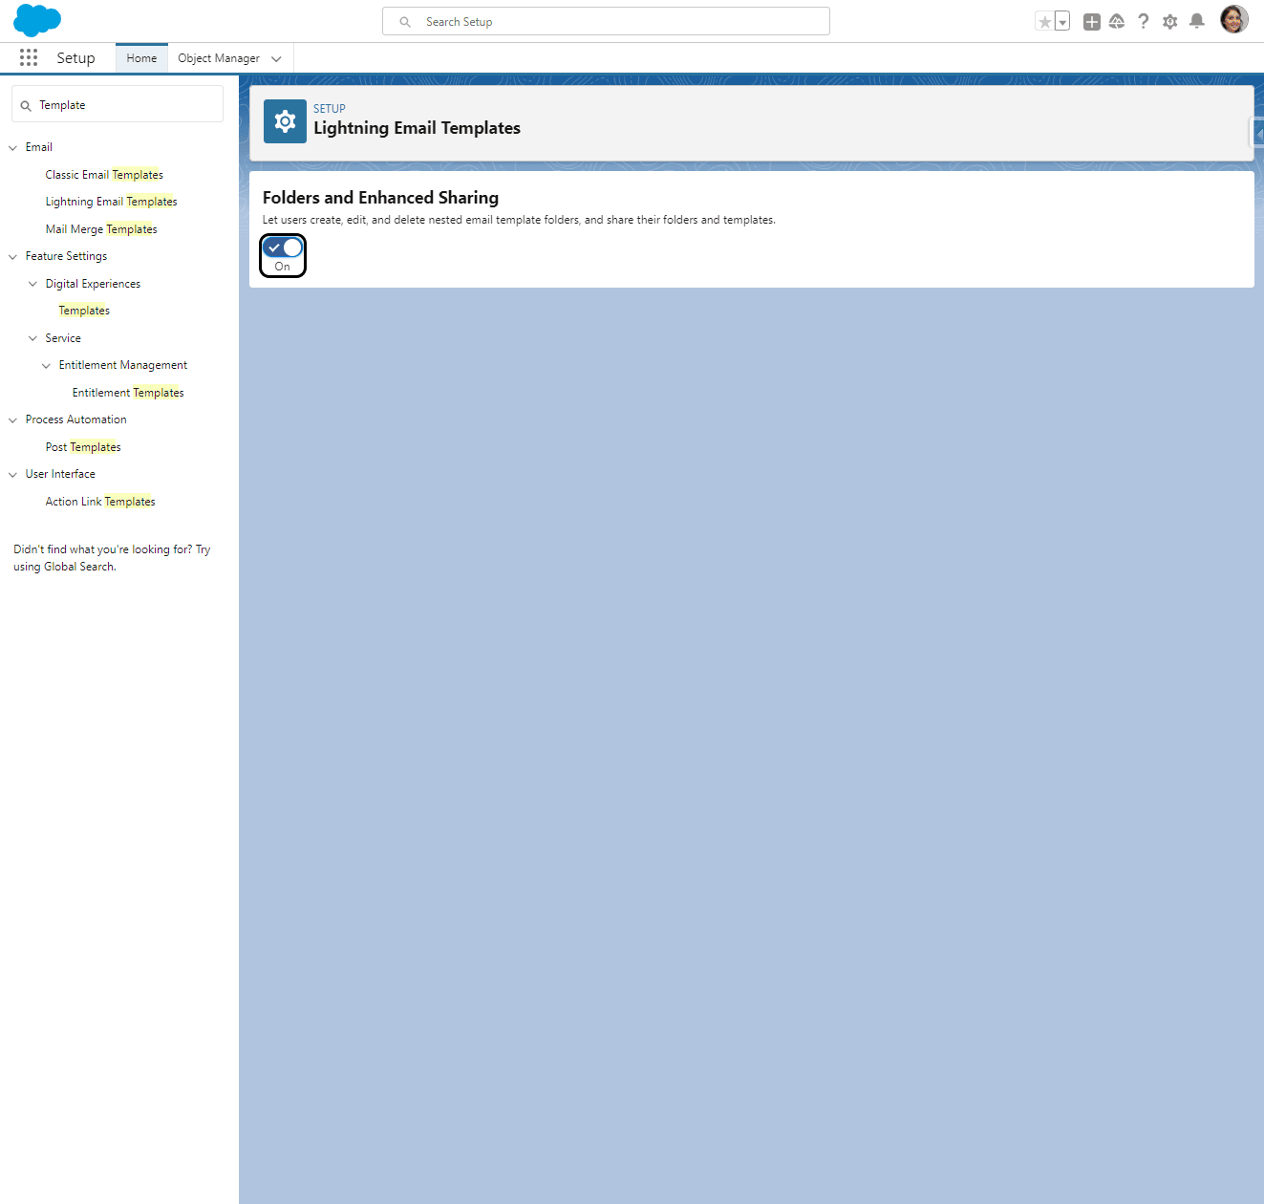
Task: Open Templates under Digital Experiences
Action: point(84,311)
